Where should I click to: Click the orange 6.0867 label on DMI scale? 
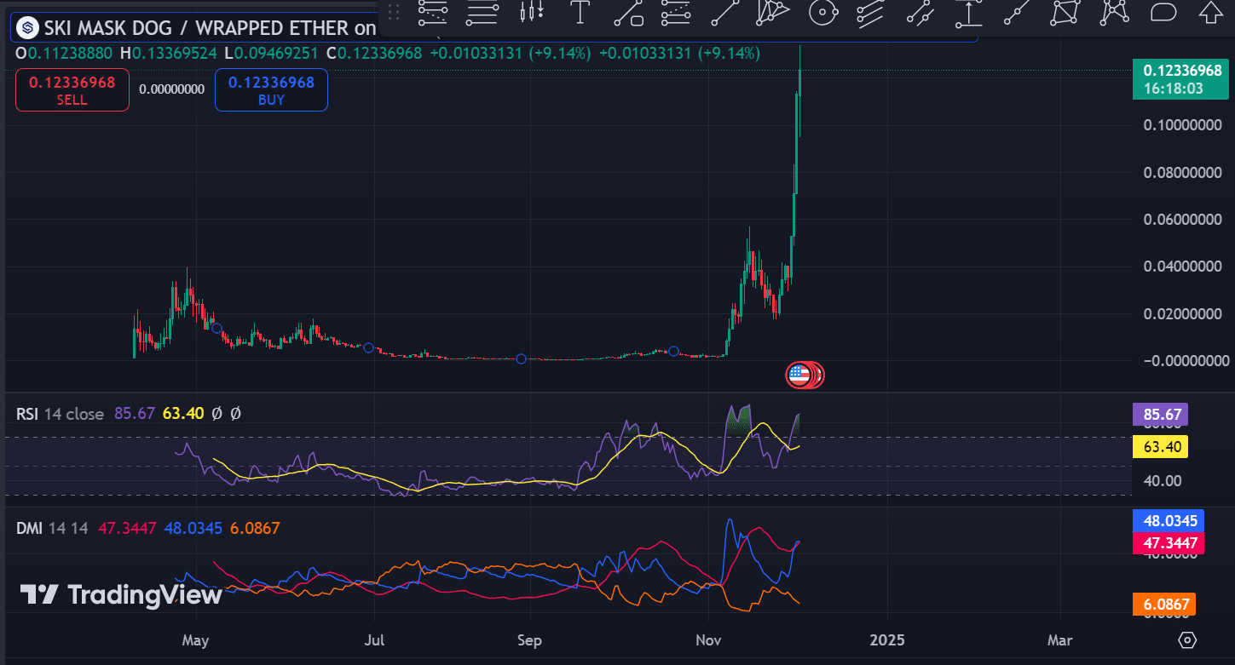1164,605
